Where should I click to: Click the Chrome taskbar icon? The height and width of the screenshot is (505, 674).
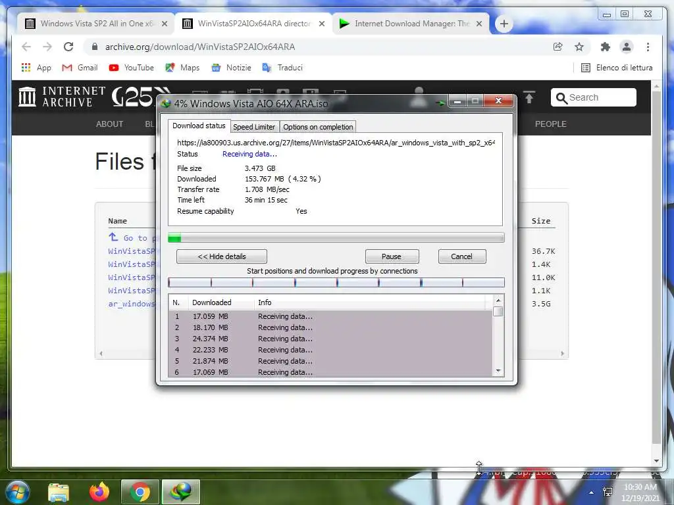click(140, 492)
